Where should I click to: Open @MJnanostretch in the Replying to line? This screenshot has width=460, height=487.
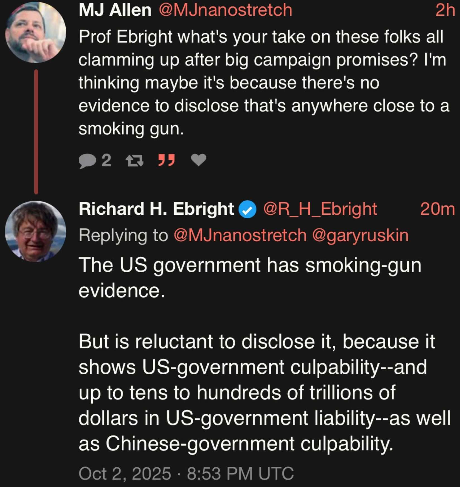240,235
